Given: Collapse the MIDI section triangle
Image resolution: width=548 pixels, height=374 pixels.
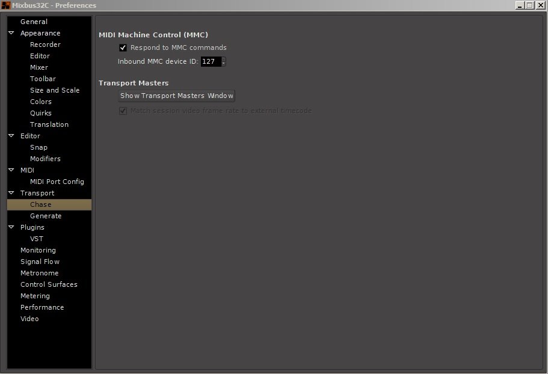Looking at the screenshot, I should pyautogui.click(x=11, y=170).
